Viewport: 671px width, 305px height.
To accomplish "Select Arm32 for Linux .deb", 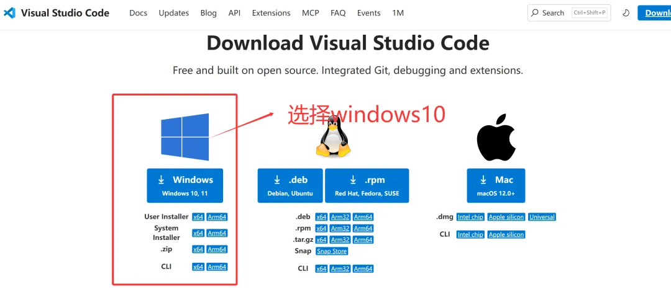I will coord(340,217).
